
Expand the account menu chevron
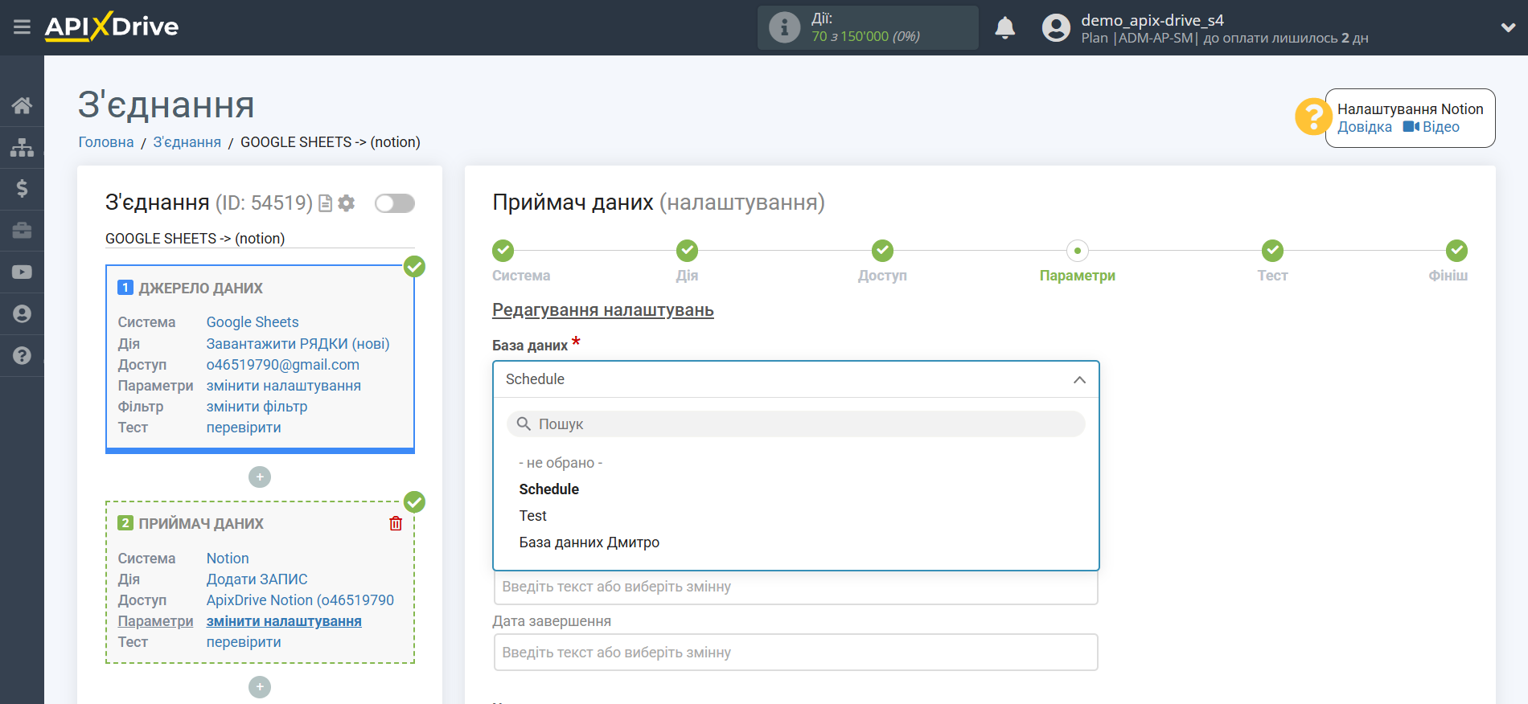tap(1508, 28)
